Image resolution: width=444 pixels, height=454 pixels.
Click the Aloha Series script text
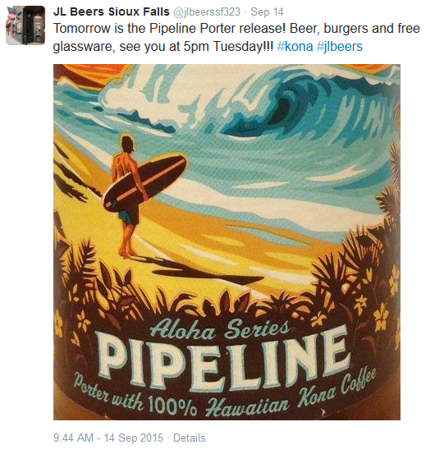coord(220,330)
